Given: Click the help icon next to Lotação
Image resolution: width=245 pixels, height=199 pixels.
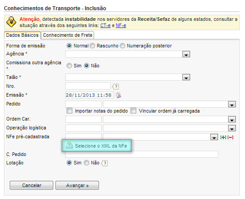Looking at the screenshot, I should click(104, 163).
